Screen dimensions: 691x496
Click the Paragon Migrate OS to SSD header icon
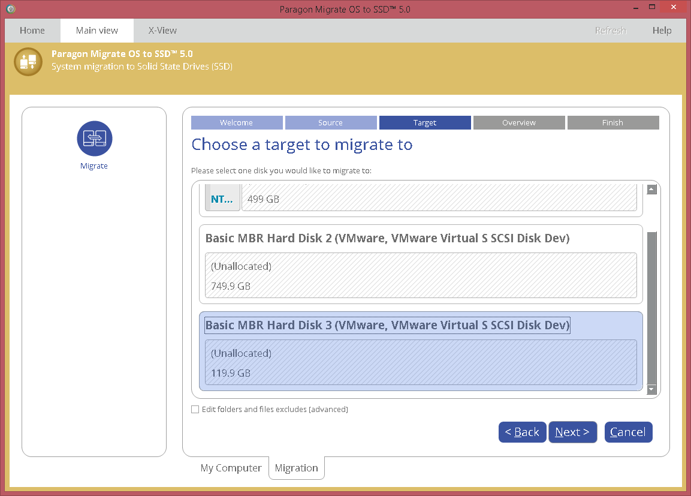[28, 61]
